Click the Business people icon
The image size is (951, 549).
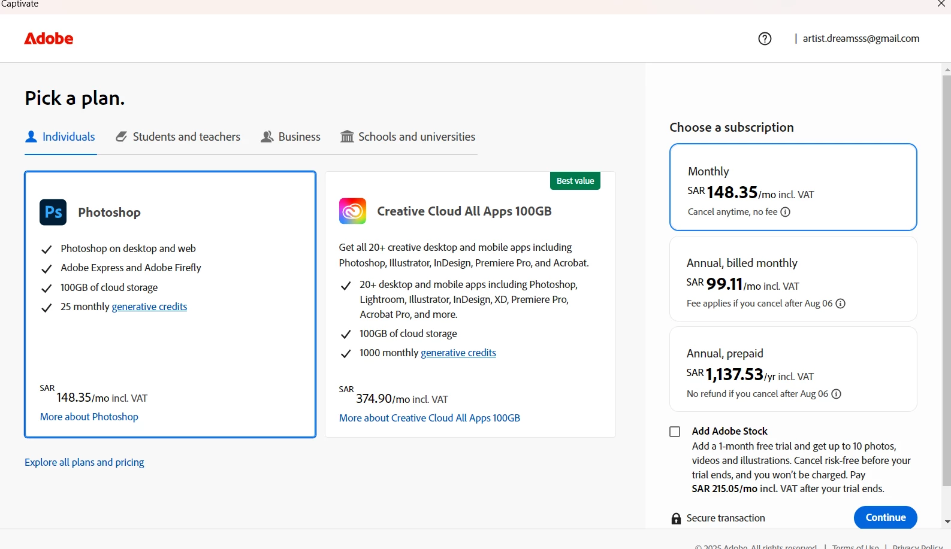(267, 137)
